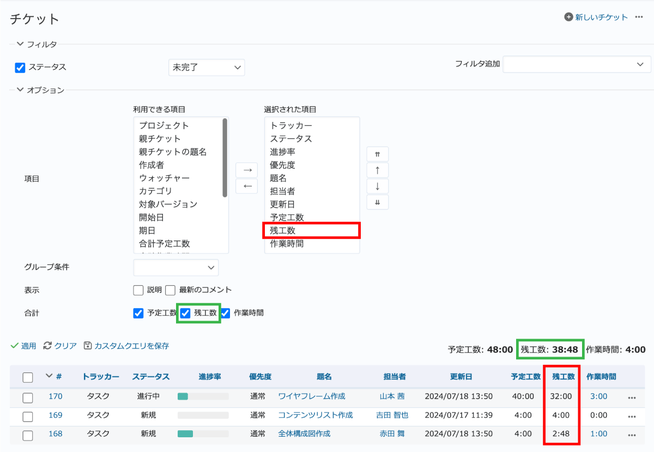Viewport: 654px width, 452px height.
Task: Apply filters using the 適用 checkmark icon
Action: click(14, 346)
